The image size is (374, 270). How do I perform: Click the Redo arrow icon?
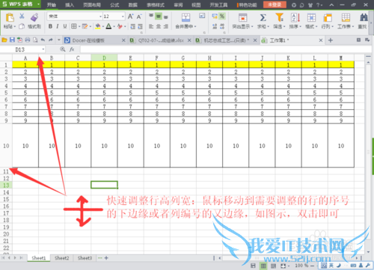pos(51,40)
